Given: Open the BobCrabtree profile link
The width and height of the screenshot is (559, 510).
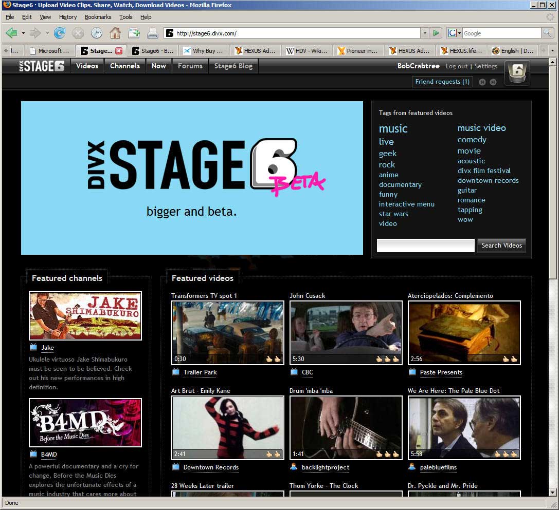Looking at the screenshot, I should coord(419,66).
